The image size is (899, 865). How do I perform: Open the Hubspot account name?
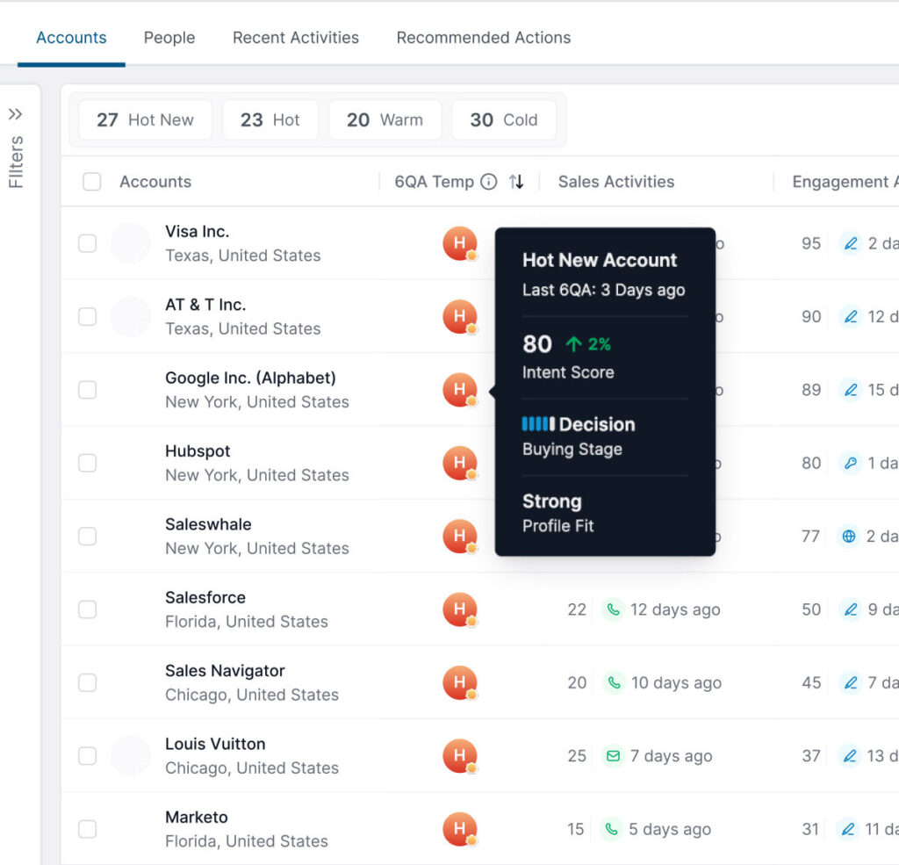(198, 451)
